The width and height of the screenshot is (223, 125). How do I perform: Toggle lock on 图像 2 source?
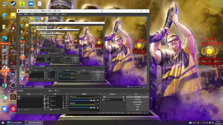click(66, 103)
